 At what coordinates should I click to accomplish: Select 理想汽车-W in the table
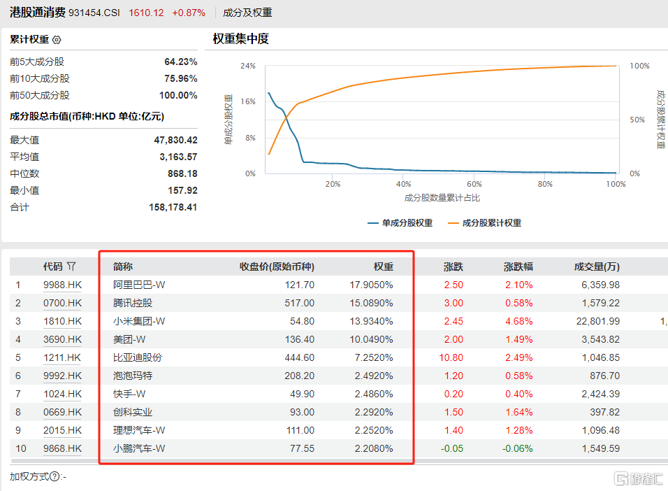tap(139, 430)
